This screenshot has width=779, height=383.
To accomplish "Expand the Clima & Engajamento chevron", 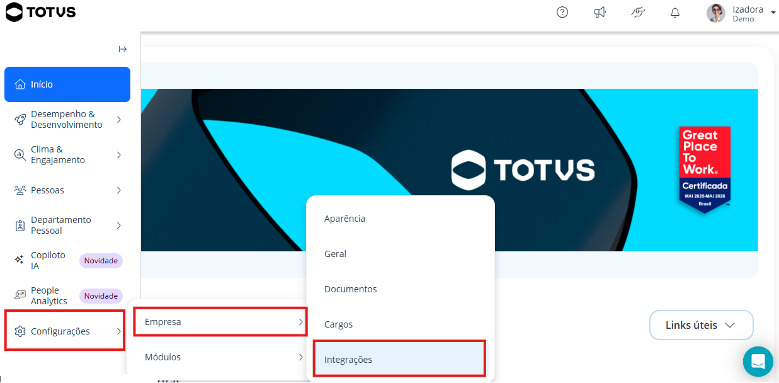I will click(x=119, y=155).
